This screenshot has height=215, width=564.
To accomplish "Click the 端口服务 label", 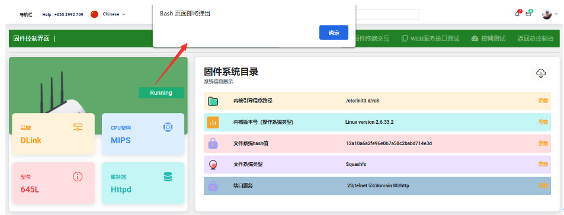I will (x=243, y=185).
